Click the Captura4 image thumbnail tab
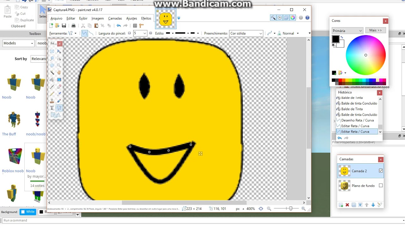The height and width of the screenshot is (228, 405). coord(165,19)
